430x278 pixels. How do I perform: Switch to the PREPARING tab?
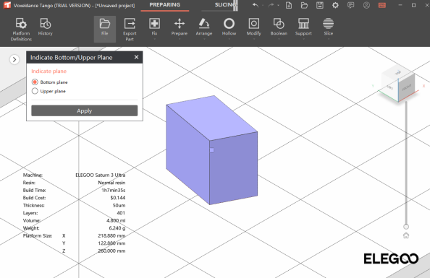[x=165, y=5]
